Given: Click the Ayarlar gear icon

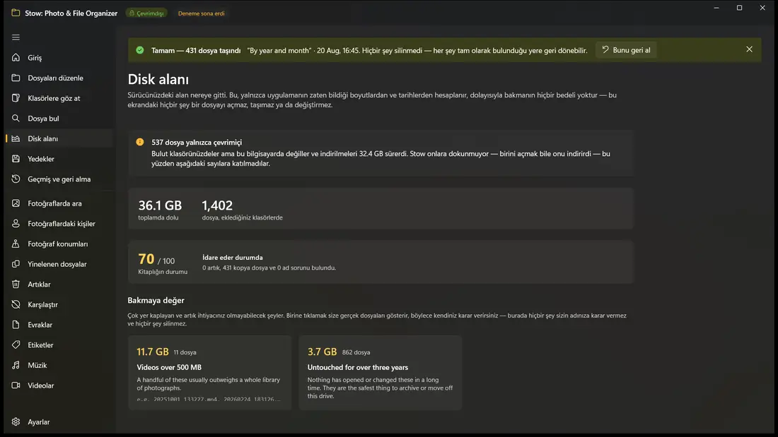Looking at the screenshot, I should tap(16, 421).
